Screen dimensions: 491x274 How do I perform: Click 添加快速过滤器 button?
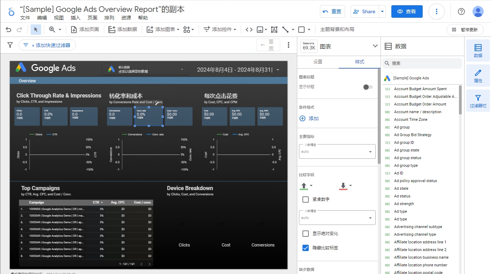47,45
